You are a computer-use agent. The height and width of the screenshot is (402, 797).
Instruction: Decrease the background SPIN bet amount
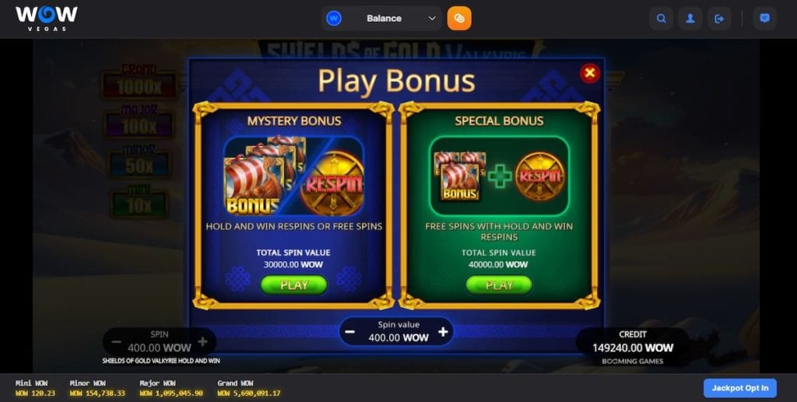click(116, 342)
